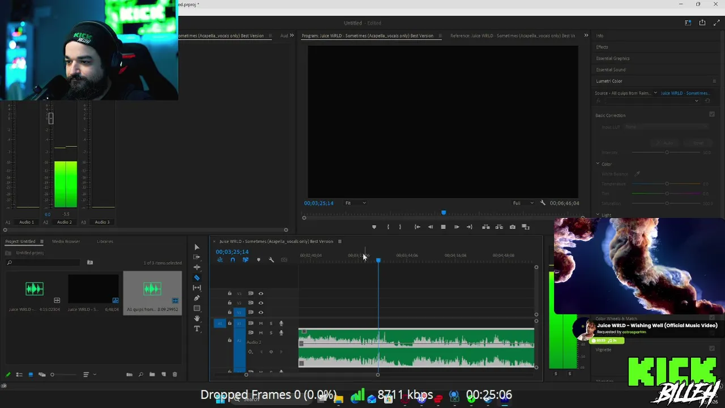Select the Selection tool arrow
725x408 pixels.
pyautogui.click(x=197, y=247)
